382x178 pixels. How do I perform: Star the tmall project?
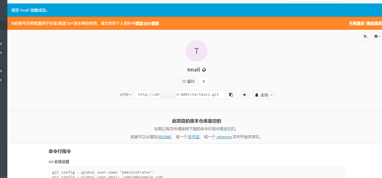[x=188, y=81]
